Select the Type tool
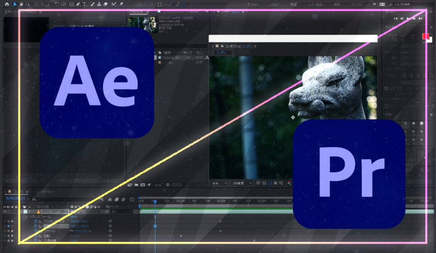Viewport: 436px width, 253px height. tap(85, 4)
